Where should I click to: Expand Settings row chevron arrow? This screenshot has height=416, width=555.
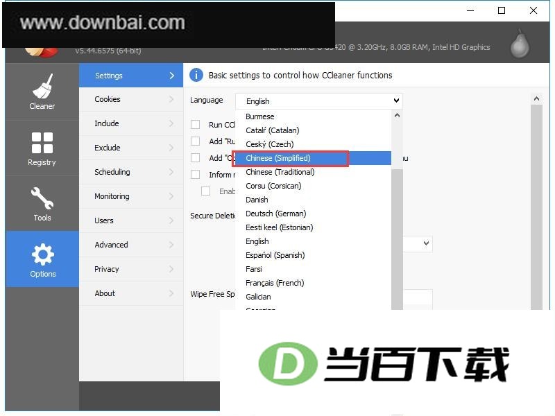tap(171, 76)
